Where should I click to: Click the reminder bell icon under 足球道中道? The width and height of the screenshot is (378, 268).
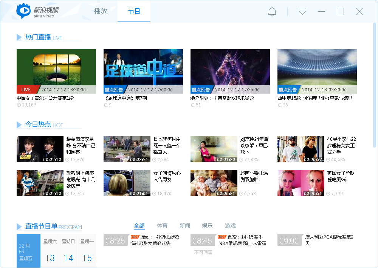point(105,105)
